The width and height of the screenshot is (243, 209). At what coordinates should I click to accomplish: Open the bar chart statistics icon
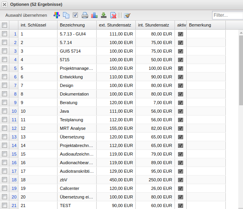click(x=94, y=16)
